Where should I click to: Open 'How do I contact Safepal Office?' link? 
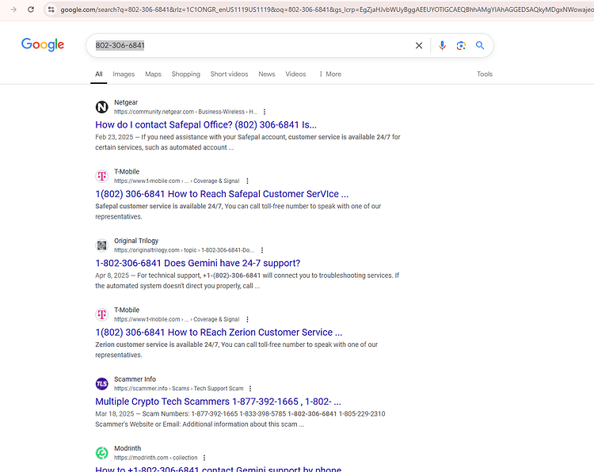tap(206, 124)
